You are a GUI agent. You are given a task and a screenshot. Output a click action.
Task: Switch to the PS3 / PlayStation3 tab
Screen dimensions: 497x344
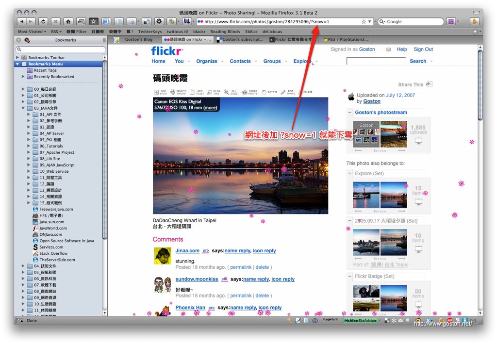click(x=346, y=40)
